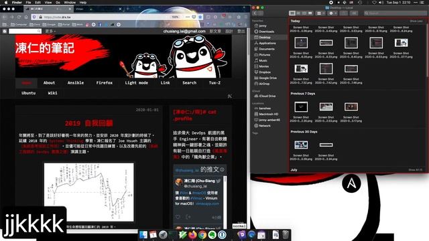Open the Work bookmarks folder
The height and width of the screenshot is (241, 429).
[78, 25]
